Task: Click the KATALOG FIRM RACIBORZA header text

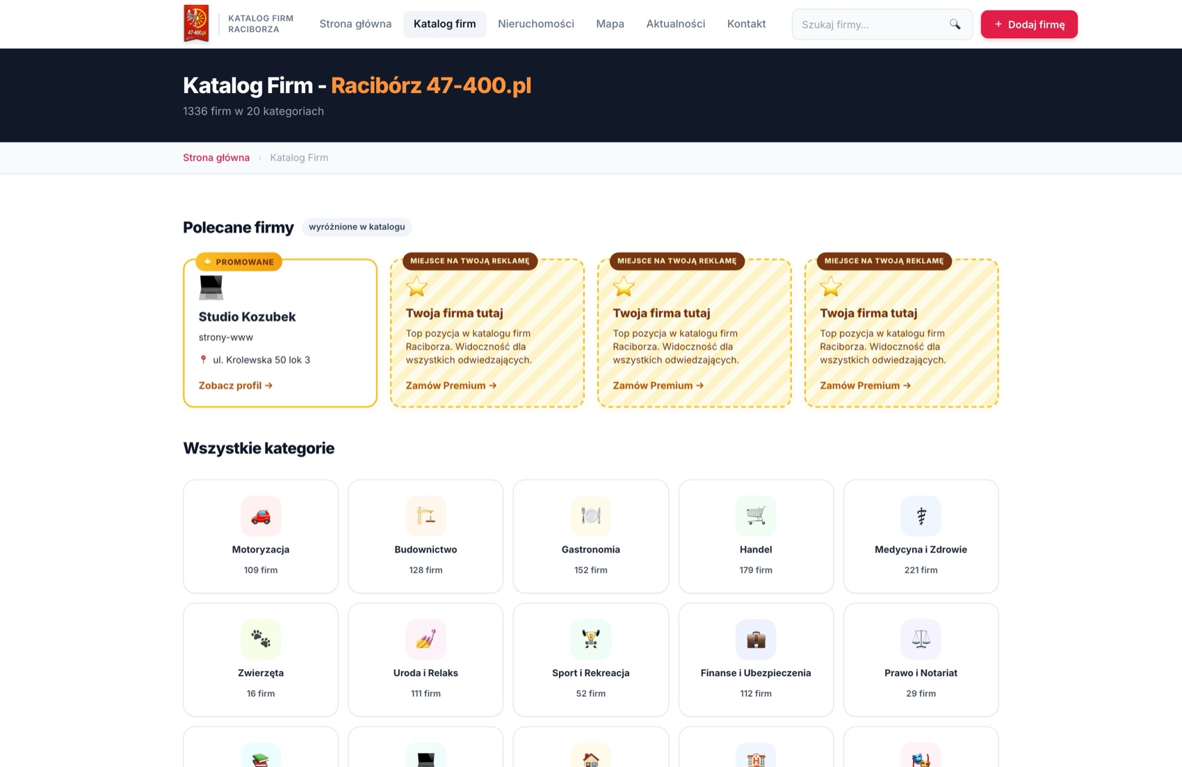Action: pyautogui.click(x=261, y=24)
